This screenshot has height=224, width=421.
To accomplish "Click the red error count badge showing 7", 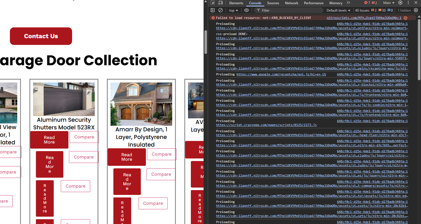I will click(x=367, y=3).
